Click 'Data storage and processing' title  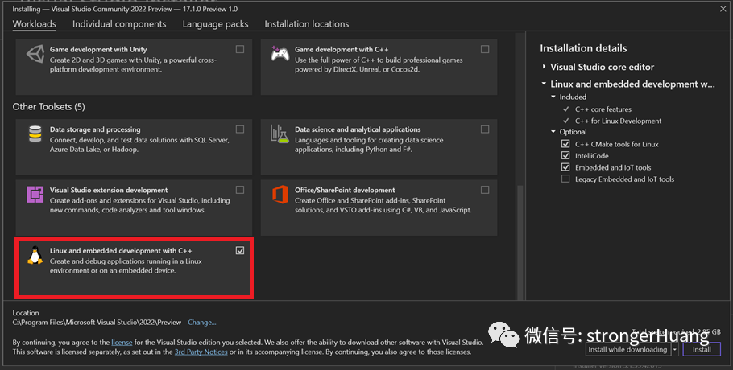[95, 129]
